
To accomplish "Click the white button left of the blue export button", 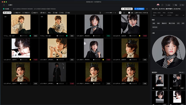I will coord(127,9).
